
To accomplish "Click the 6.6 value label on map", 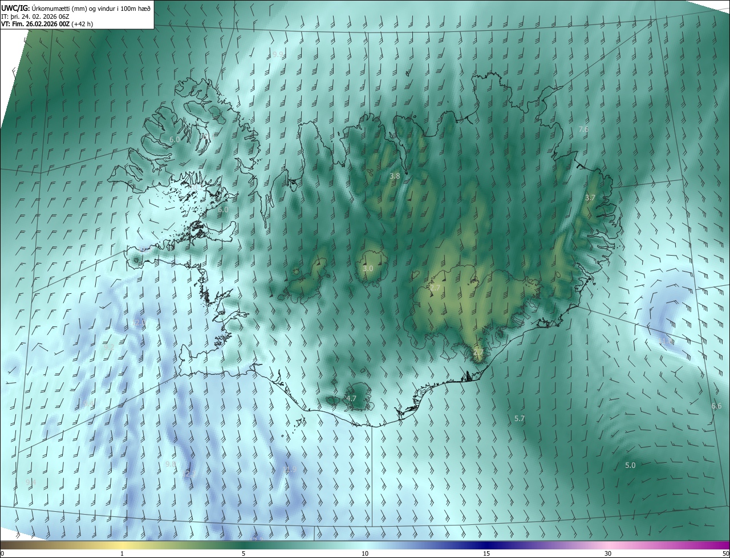I will pos(716,406).
